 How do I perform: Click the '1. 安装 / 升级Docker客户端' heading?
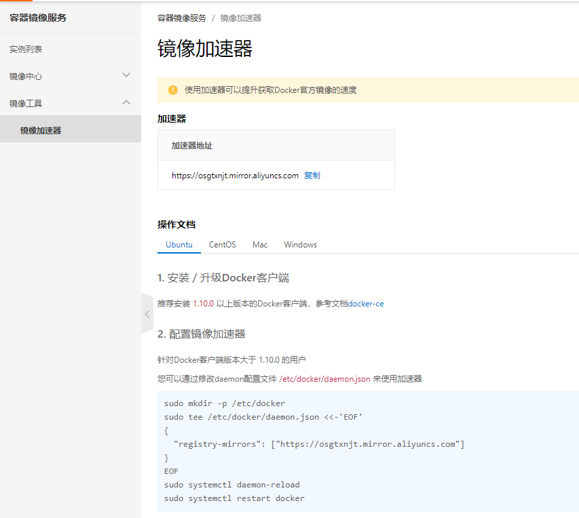223,278
